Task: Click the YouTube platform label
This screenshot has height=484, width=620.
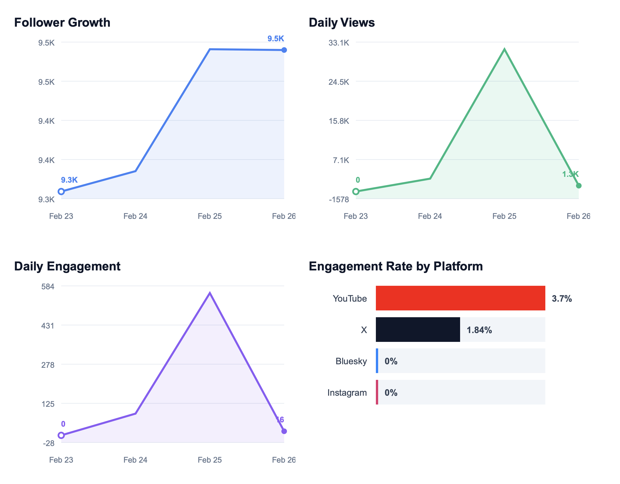Action: (x=350, y=299)
